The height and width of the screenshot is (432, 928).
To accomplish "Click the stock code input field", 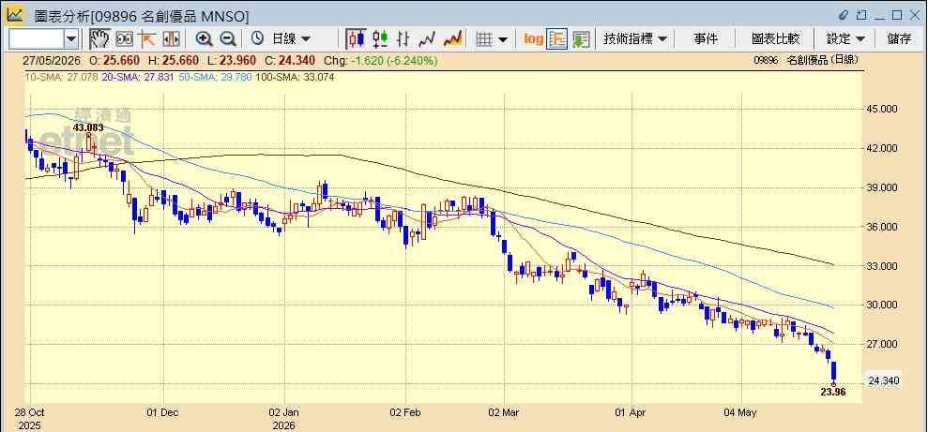I will (36, 39).
